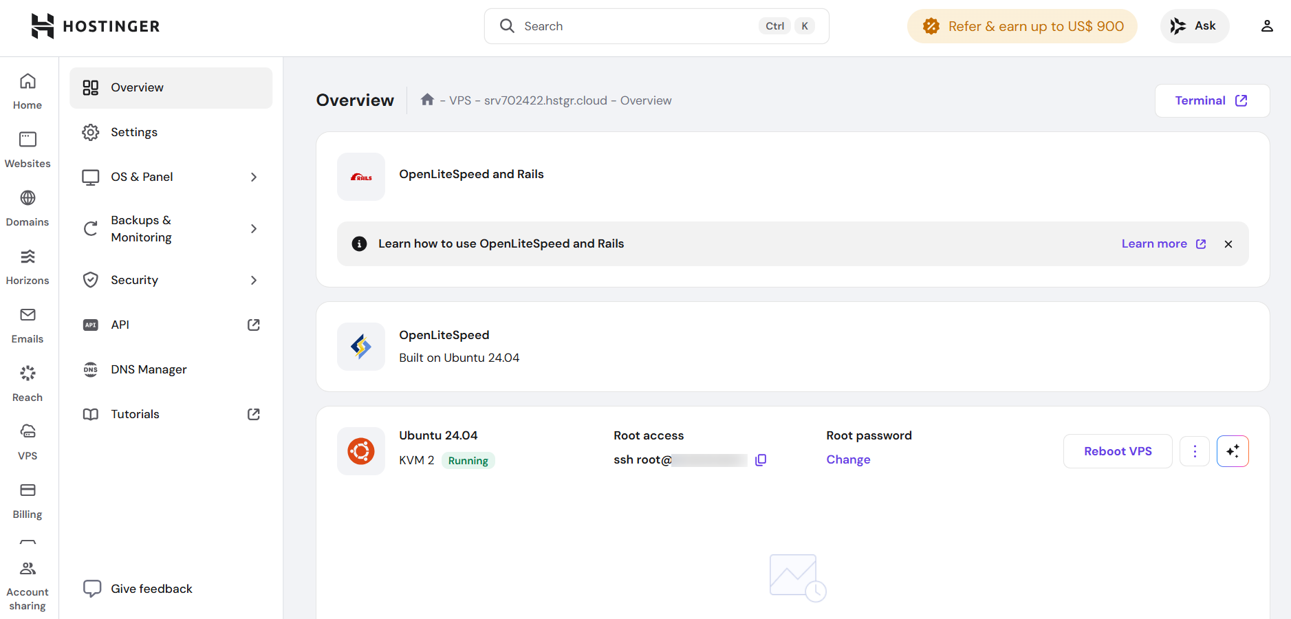
Task: Click the VPS breadcrumb link
Action: pyautogui.click(x=460, y=100)
